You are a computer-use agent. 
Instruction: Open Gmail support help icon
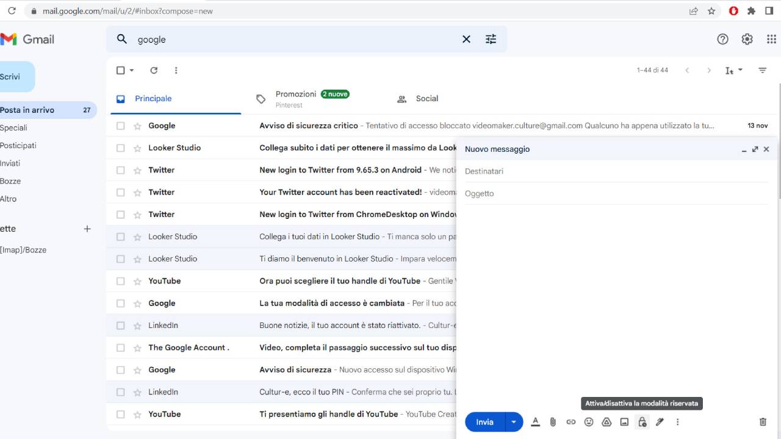723,39
